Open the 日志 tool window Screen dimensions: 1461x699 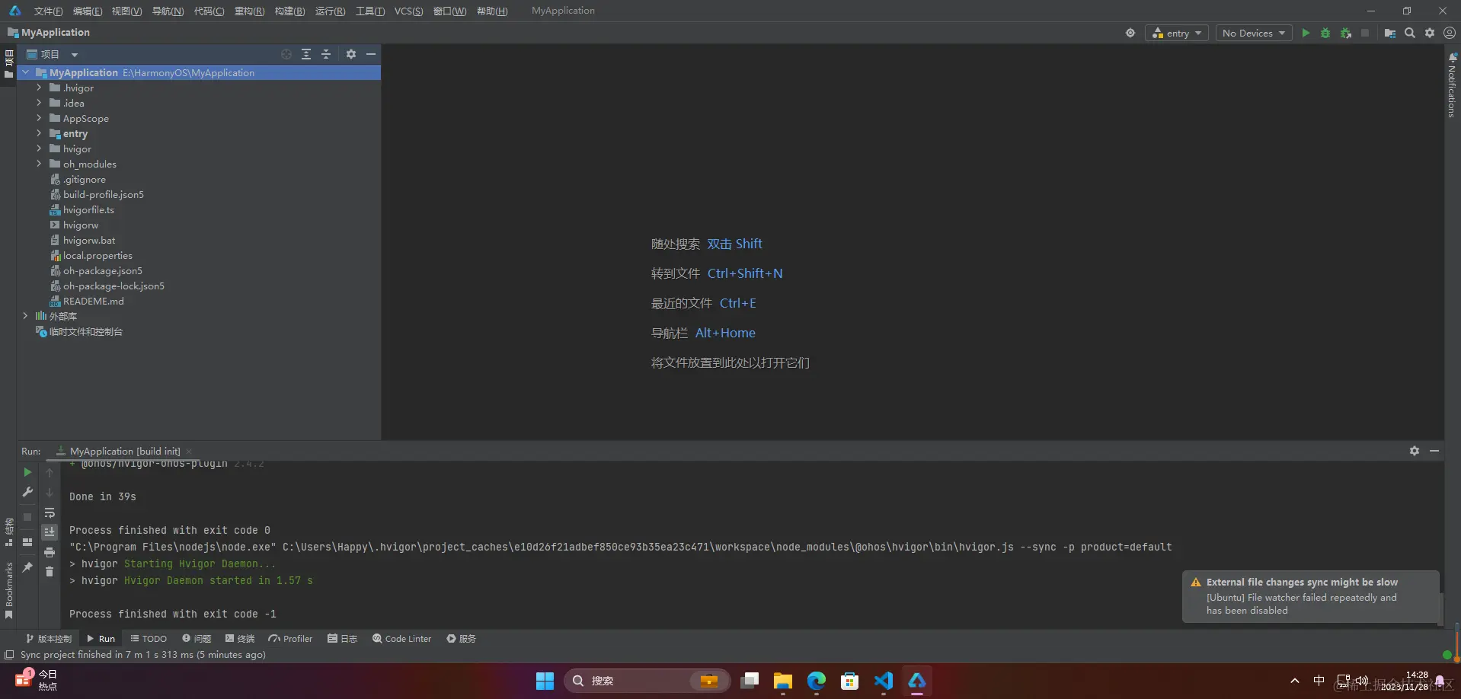coord(343,639)
